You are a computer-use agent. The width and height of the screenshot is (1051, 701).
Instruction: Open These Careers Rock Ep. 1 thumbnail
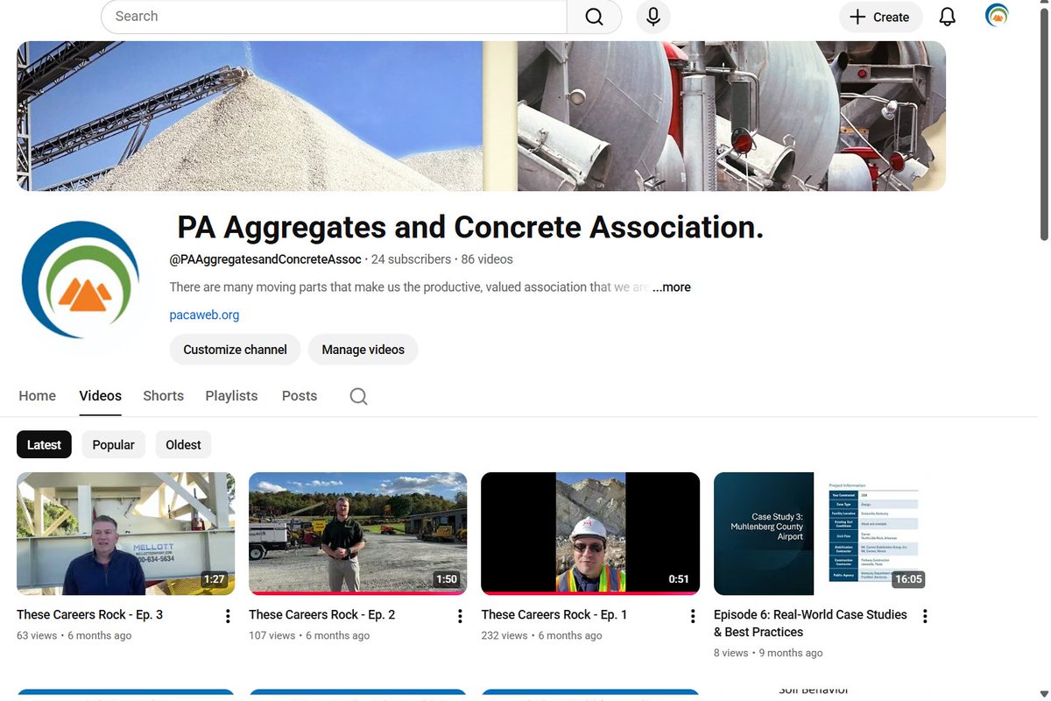(590, 534)
